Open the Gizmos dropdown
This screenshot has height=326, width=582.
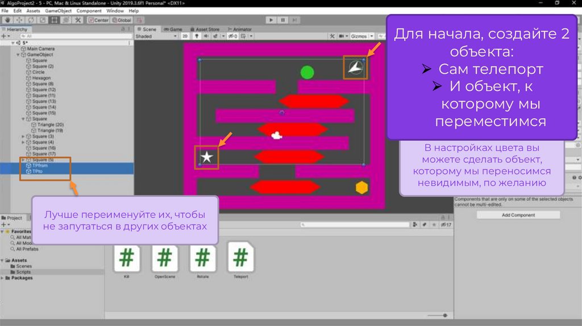point(362,36)
